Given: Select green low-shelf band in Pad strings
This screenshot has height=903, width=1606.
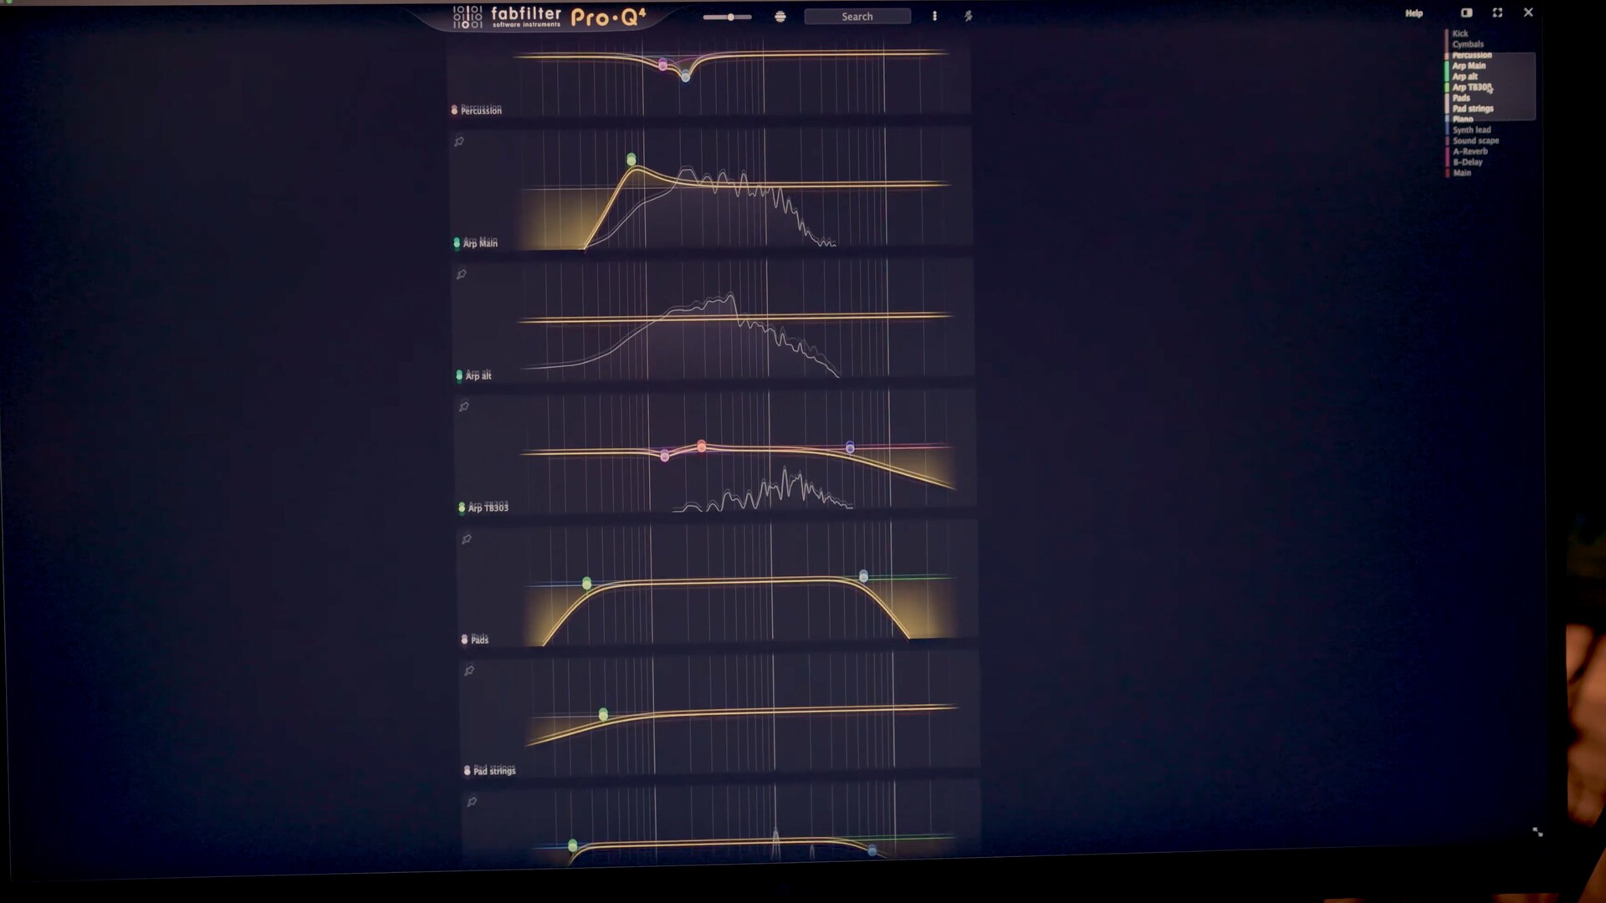Looking at the screenshot, I should 603,714.
